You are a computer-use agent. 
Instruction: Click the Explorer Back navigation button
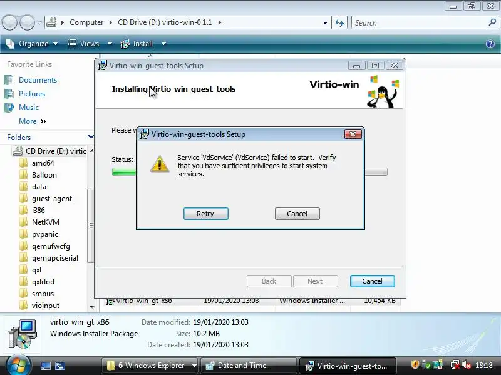[x=9, y=22]
